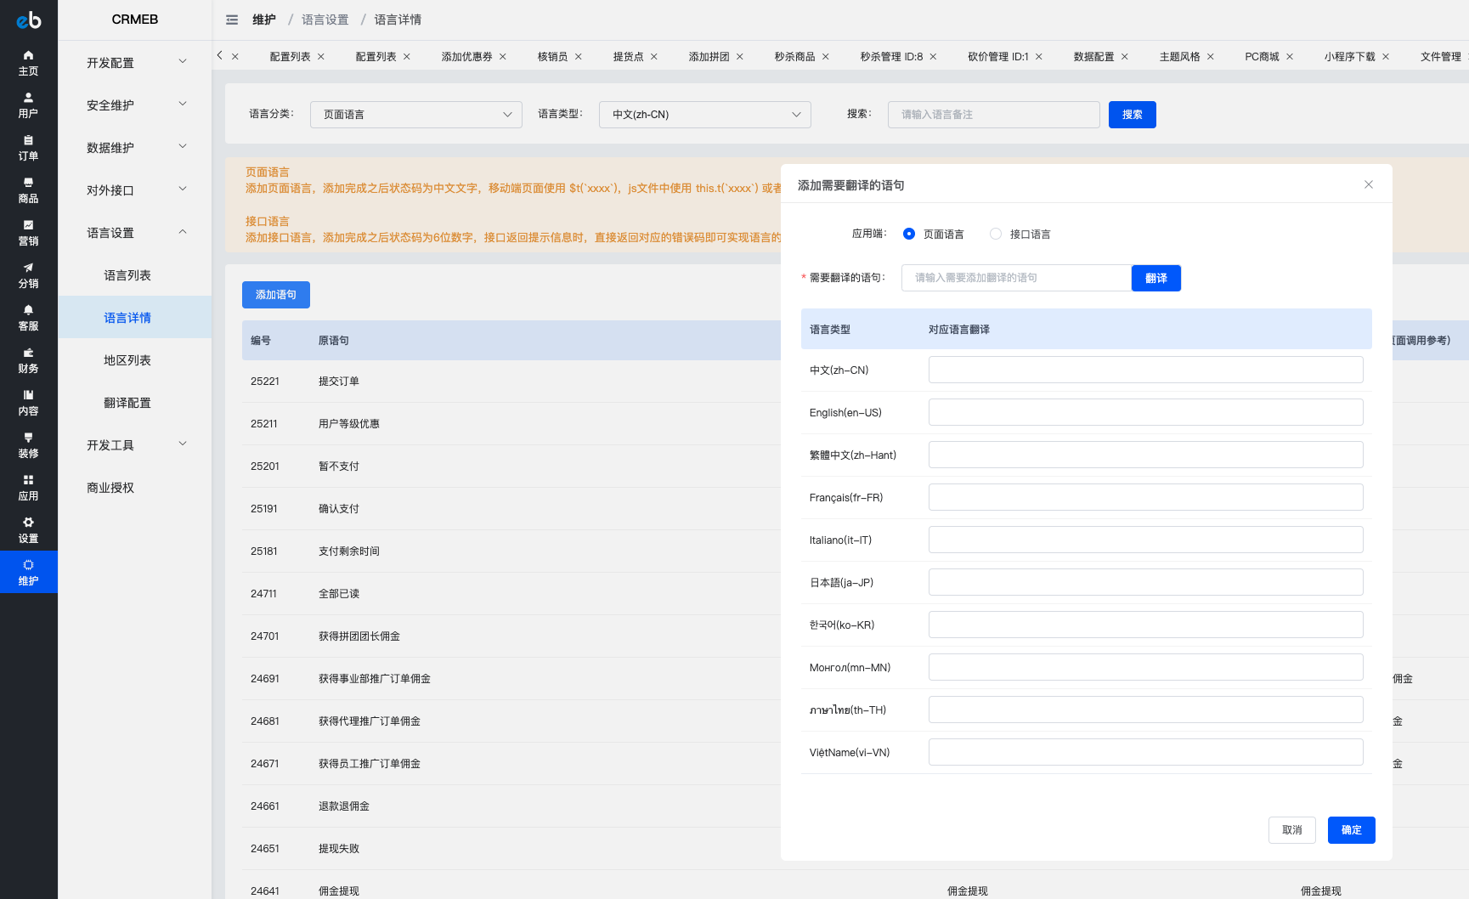Close the 添加优惠券 tab
This screenshot has height=899, width=1469.
[x=503, y=57]
